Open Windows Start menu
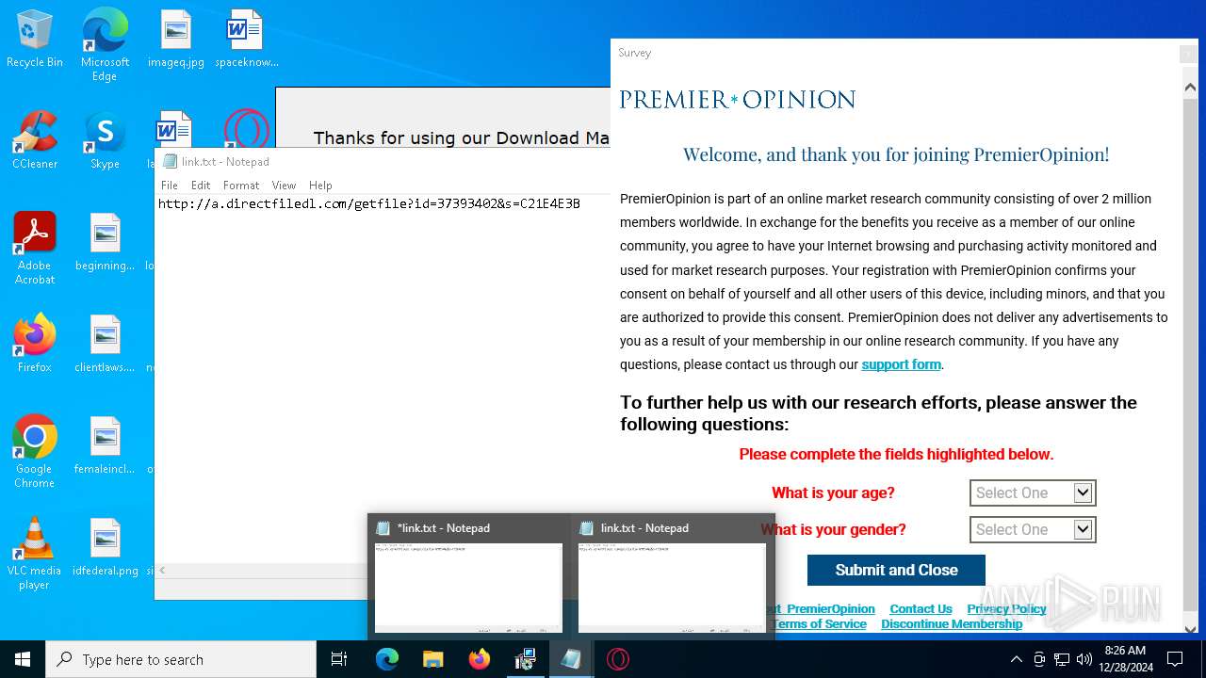Screen dimensions: 1206x678 (x=23, y=659)
